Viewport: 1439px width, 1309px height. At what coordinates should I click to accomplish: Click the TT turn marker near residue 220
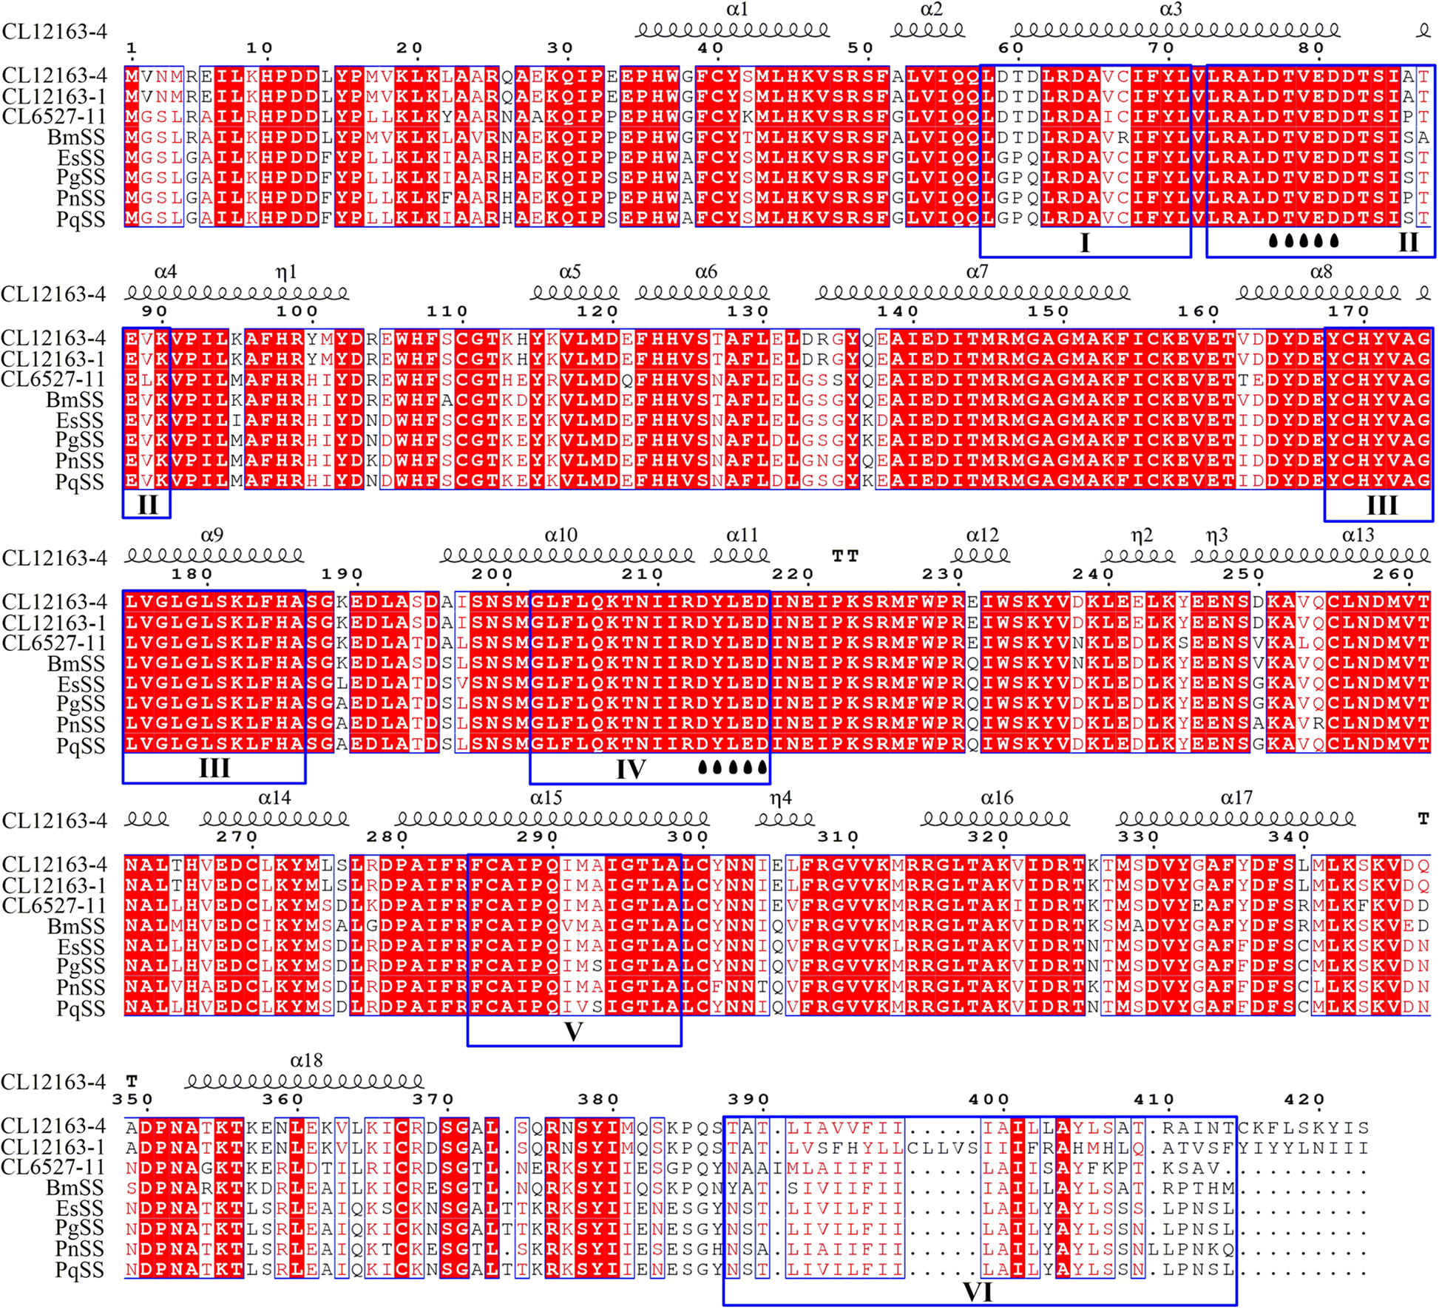click(x=846, y=556)
